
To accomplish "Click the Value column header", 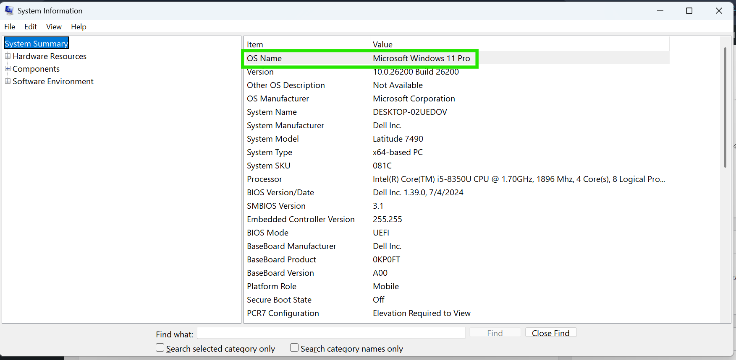I will [x=519, y=44].
